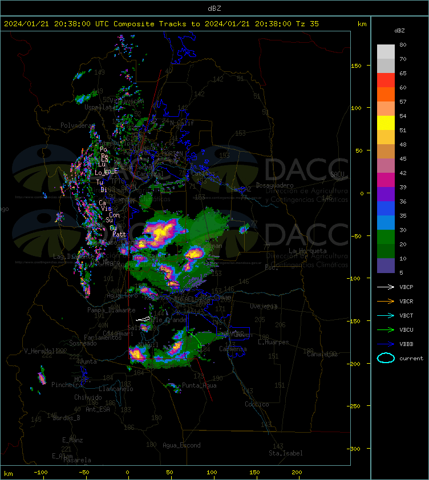
Task: Pick the red 60–65 dBZ swatch
Action: point(386,80)
